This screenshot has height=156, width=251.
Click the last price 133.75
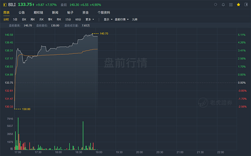click(x=25, y=4)
